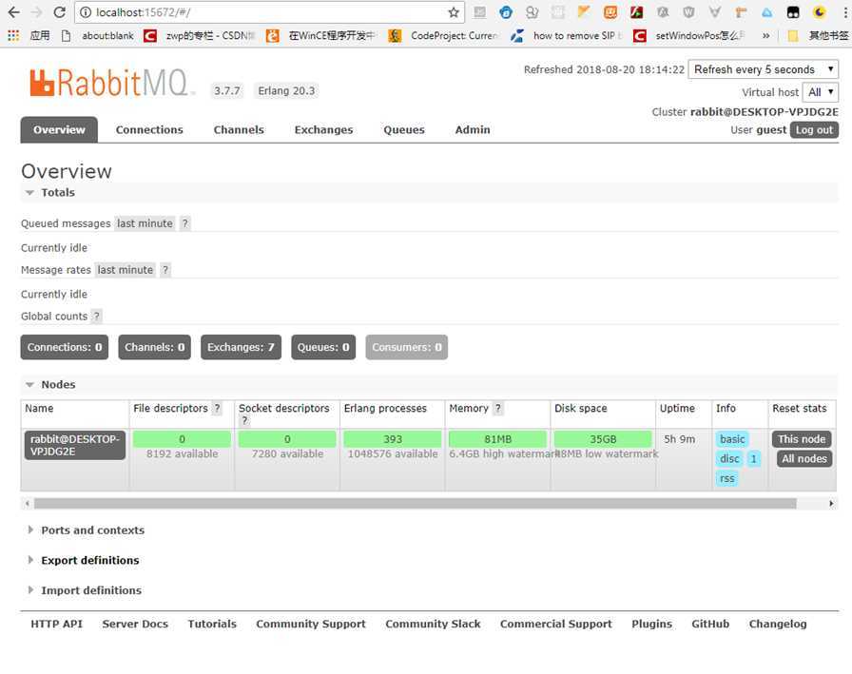
Task: Open the GitHub link
Action: tap(710, 624)
